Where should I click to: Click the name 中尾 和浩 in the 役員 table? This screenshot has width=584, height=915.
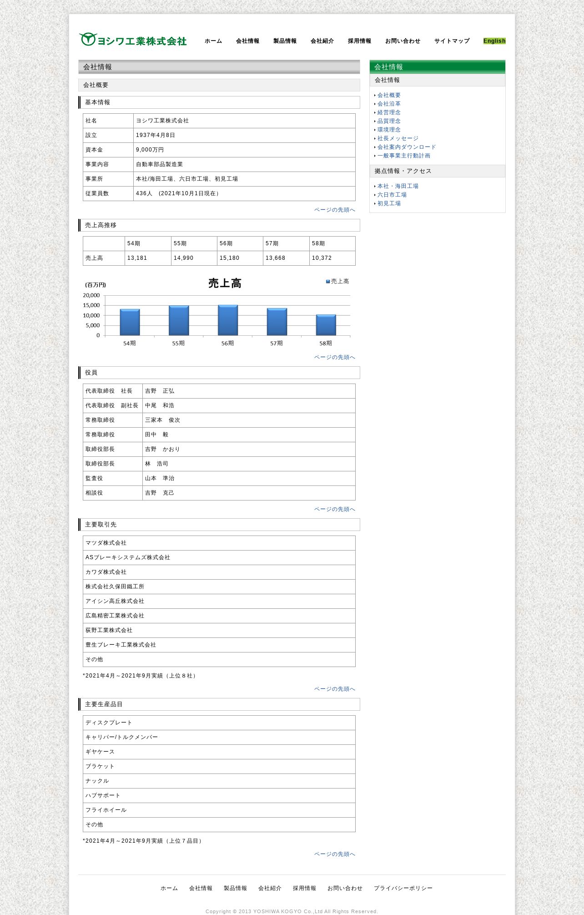(x=160, y=405)
